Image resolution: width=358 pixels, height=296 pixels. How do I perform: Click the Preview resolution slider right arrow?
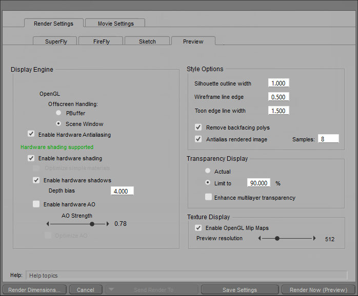pyautogui.click(x=314, y=238)
